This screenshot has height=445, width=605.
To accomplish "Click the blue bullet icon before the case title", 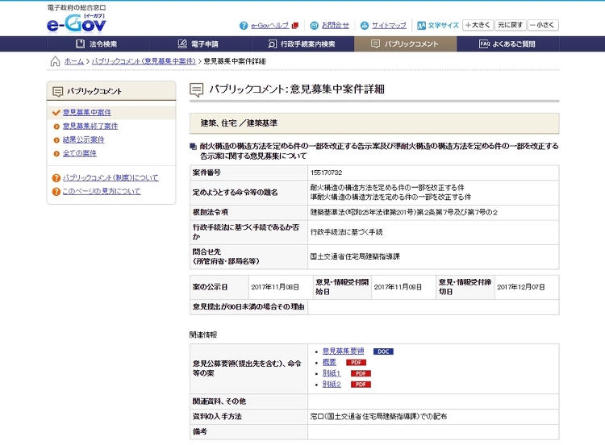I will click(194, 146).
